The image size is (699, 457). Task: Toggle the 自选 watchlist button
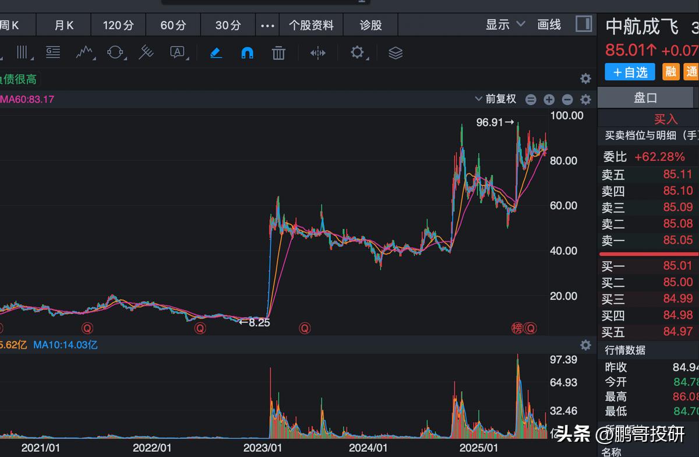pyautogui.click(x=629, y=72)
